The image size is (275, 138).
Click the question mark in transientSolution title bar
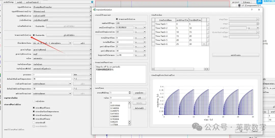(252, 10)
